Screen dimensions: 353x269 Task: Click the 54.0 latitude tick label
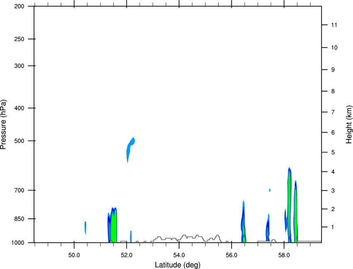point(179,255)
